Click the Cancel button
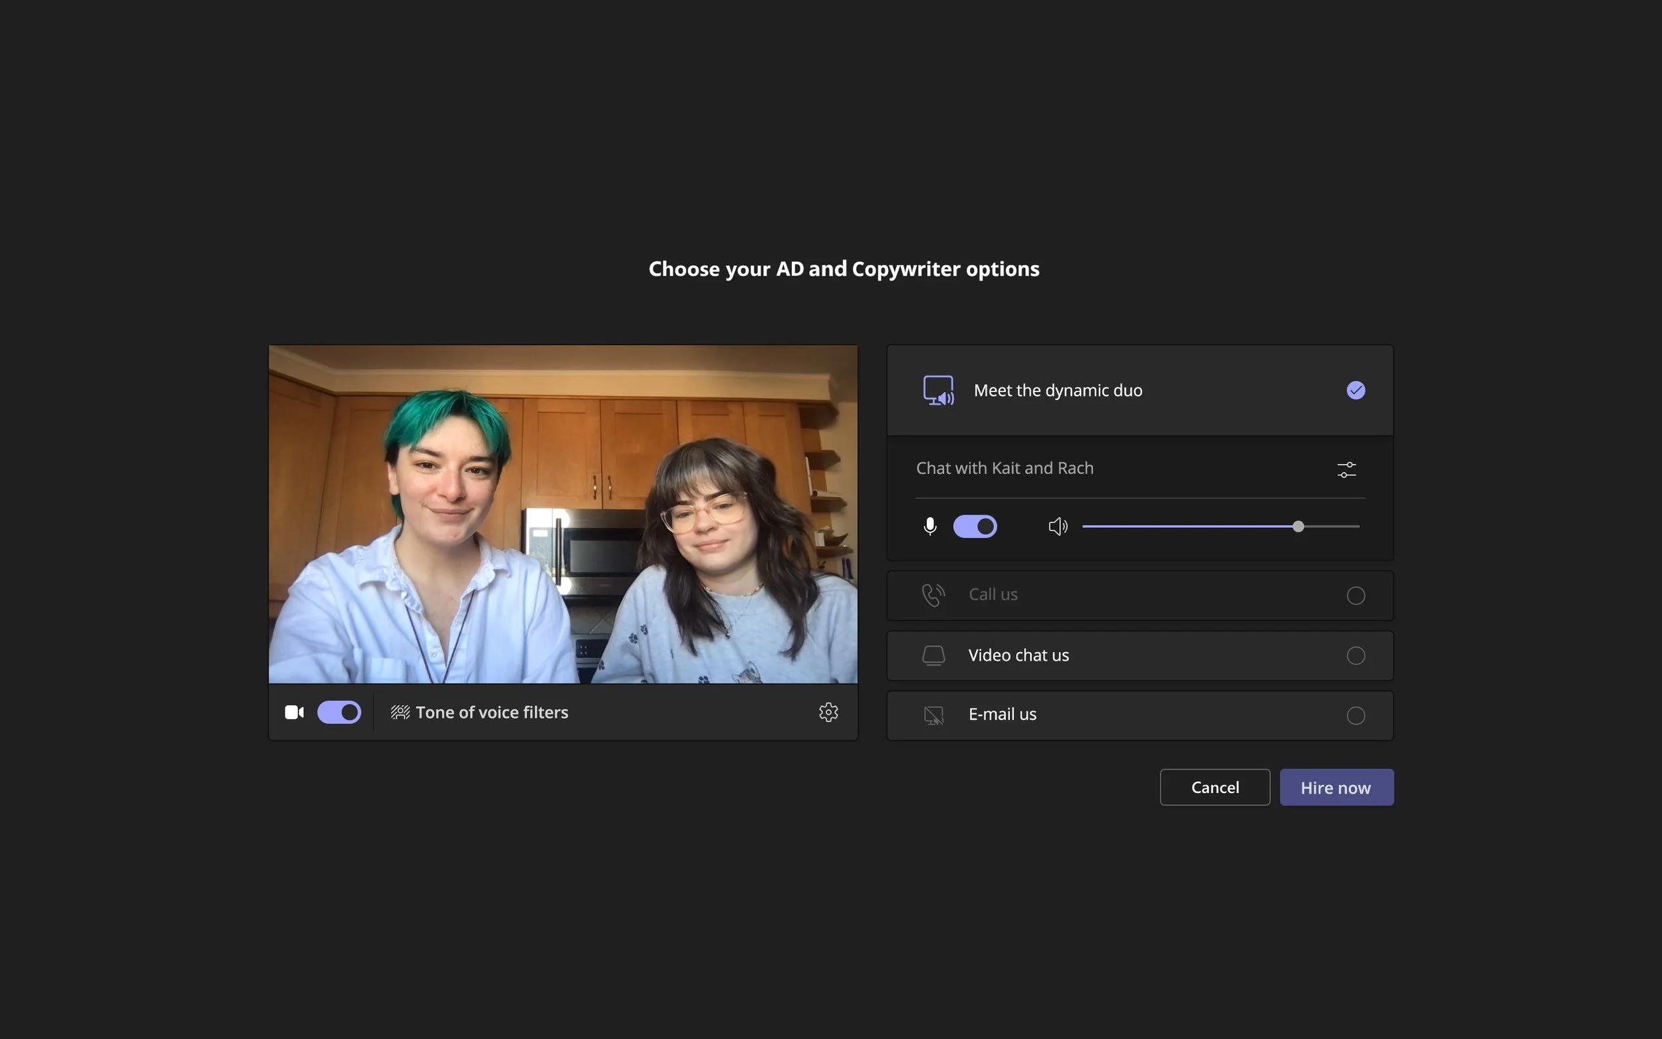The height and width of the screenshot is (1039, 1662). pyautogui.click(x=1215, y=788)
